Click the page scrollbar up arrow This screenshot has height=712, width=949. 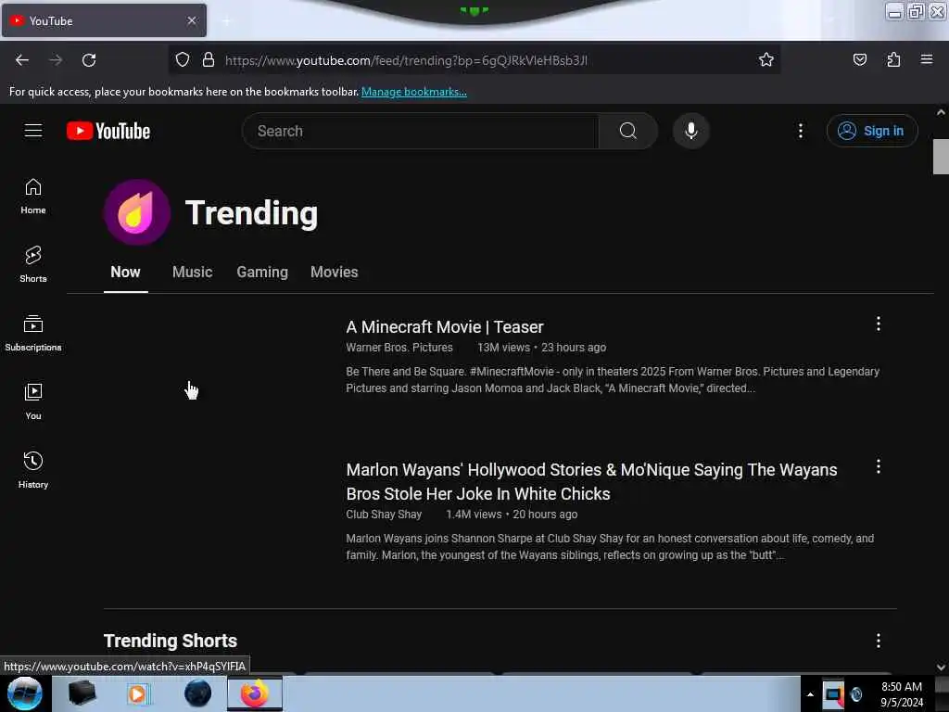[941, 112]
